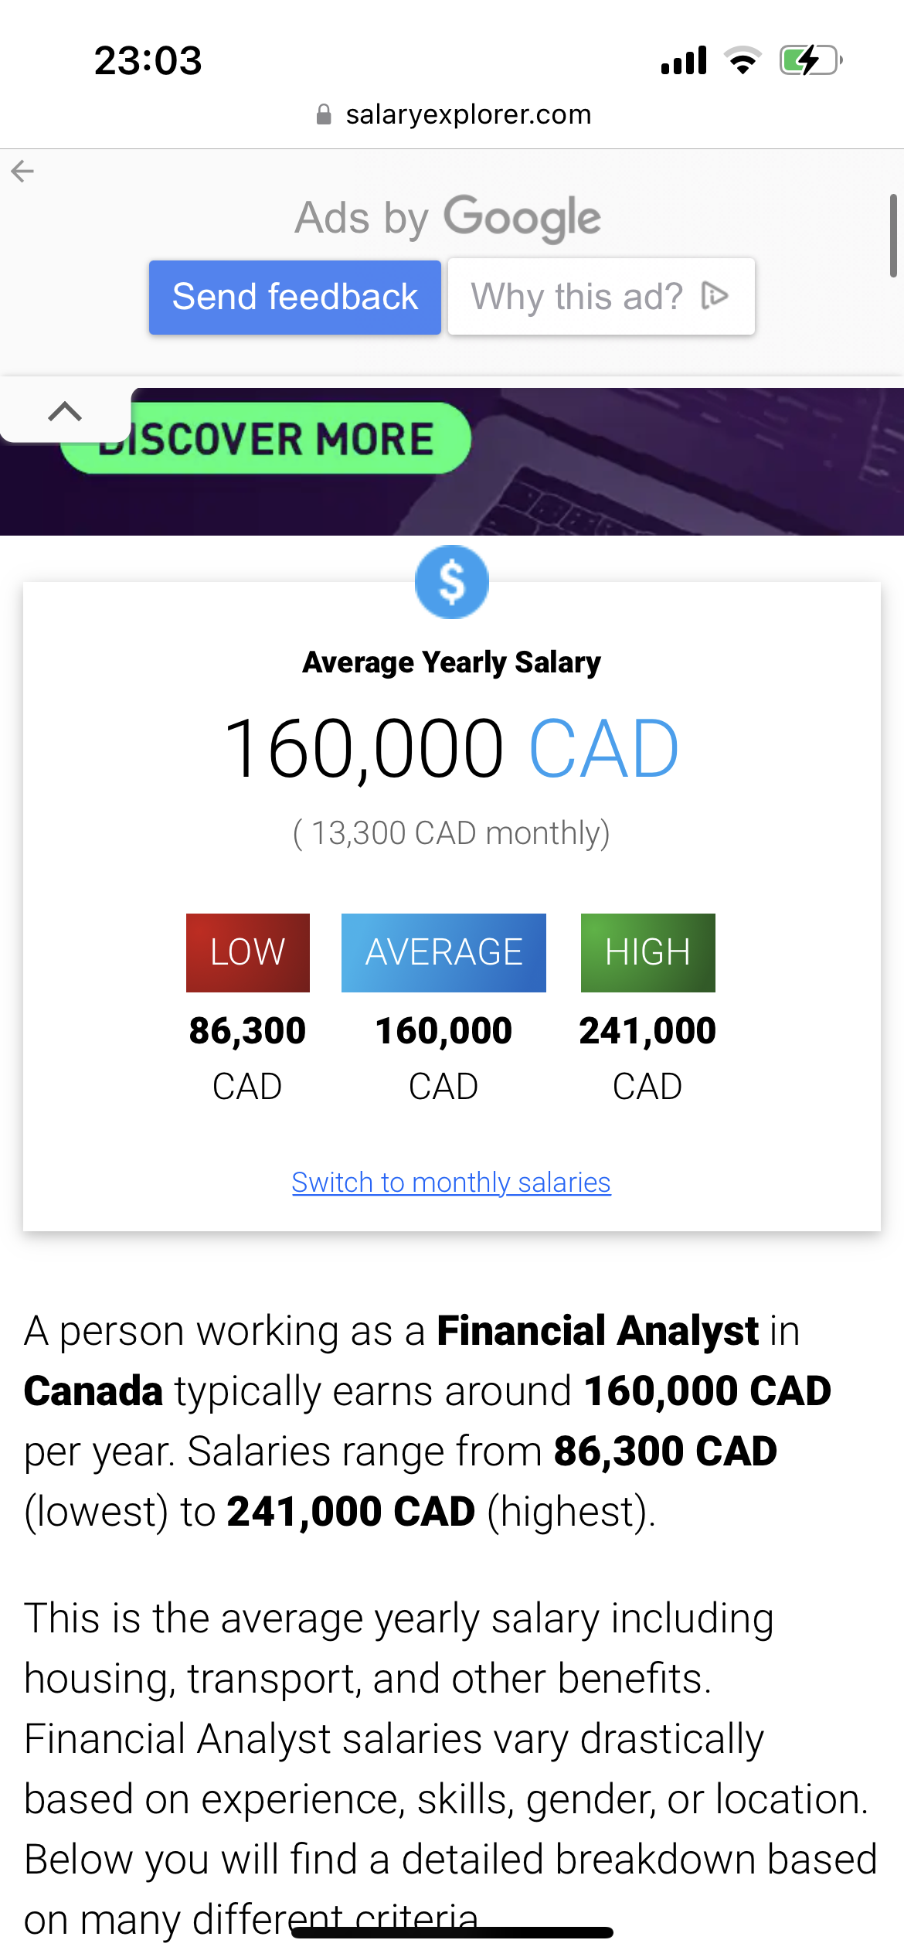Tap the Wi-Fi status icon
This screenshot has height=1957, width=904.
pyautogui.click(x=743, y=60)
